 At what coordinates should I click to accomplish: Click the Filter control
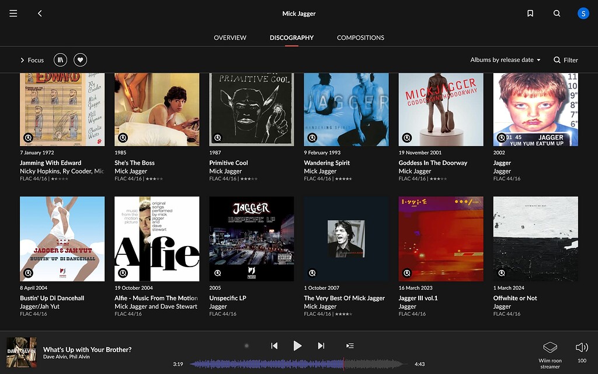566,60
